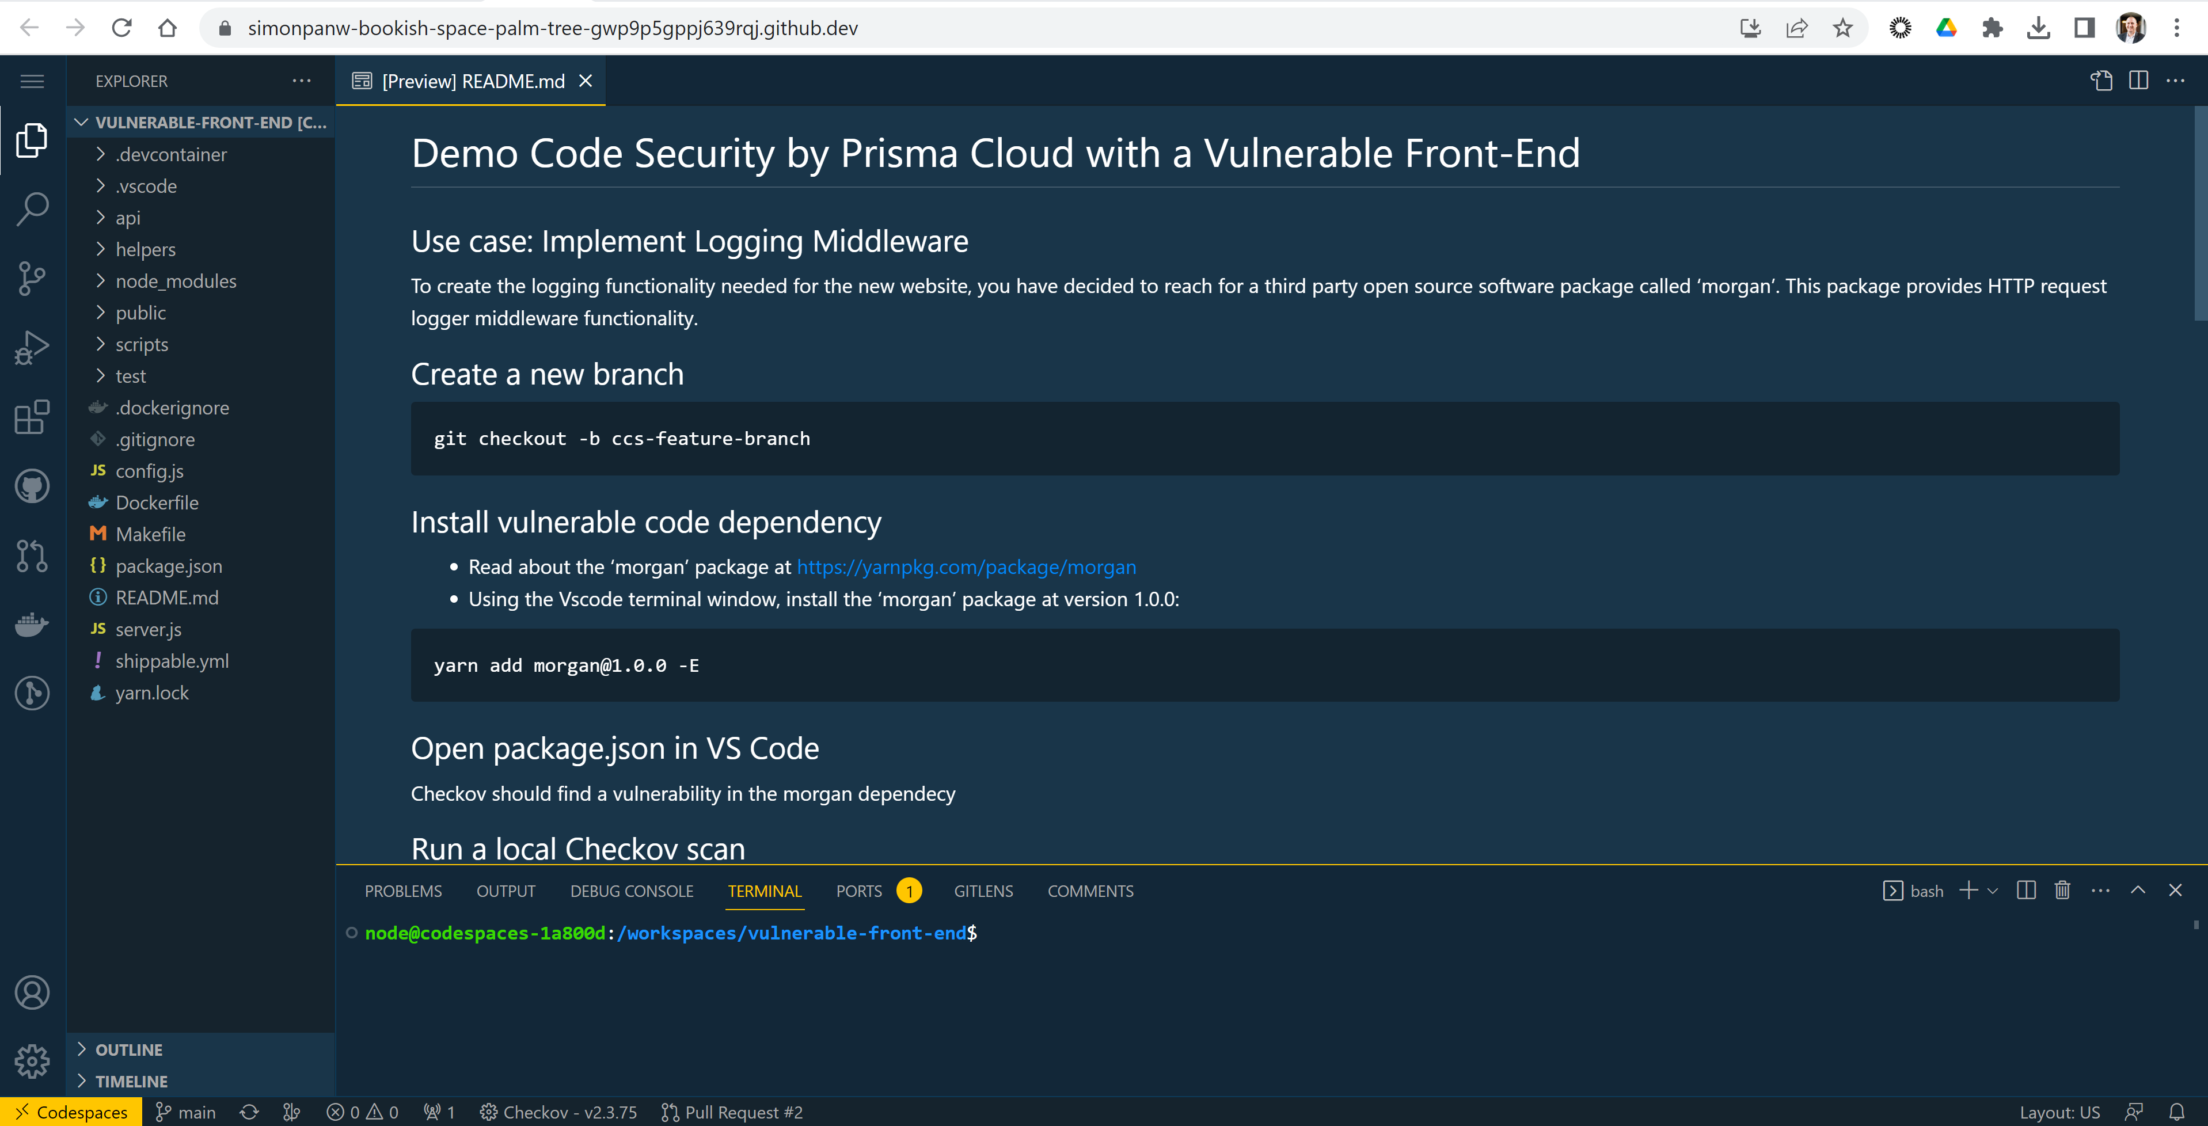Open the yarnpkg morgan package link
This screenshot has height=1126, width=2208.
966,567
